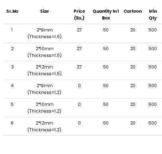
Task: Click row 5 size 2*10mm Thickness=1.2
Action: click(45, 108)
